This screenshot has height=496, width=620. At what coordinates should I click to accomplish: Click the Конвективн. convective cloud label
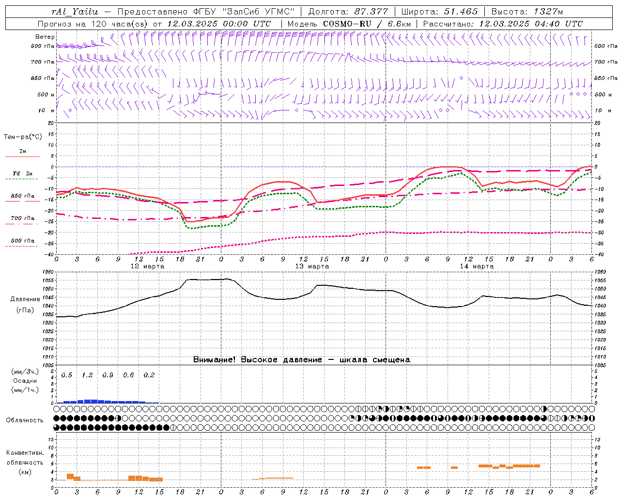25,453
